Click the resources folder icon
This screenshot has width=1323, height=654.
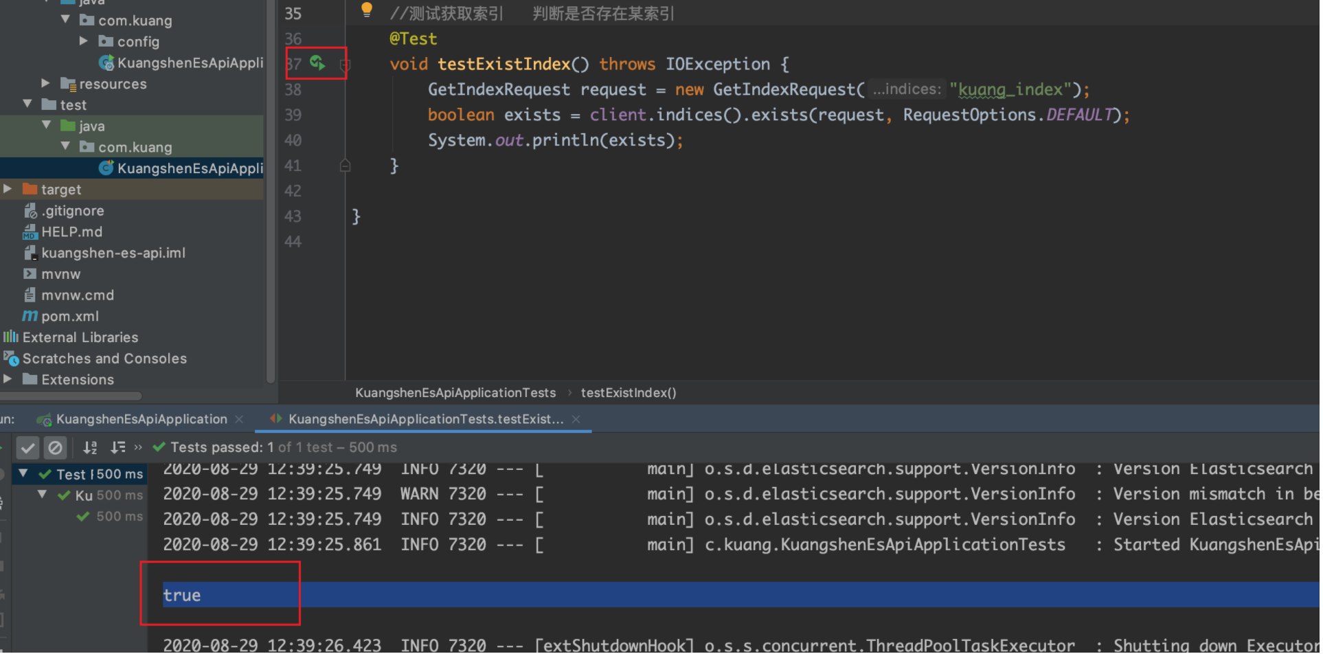pyautogui.click(x=67, y=84)
